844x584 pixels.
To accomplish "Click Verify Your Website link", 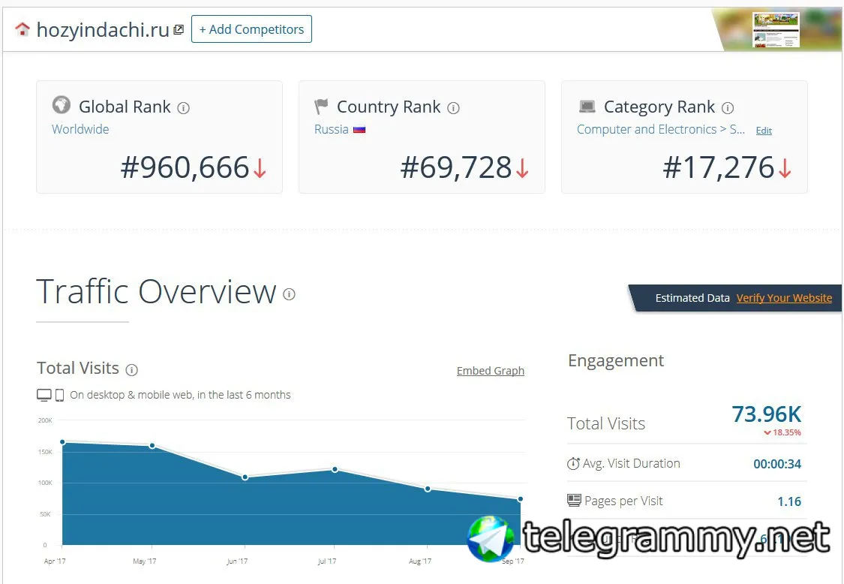I will coord(784,298).
